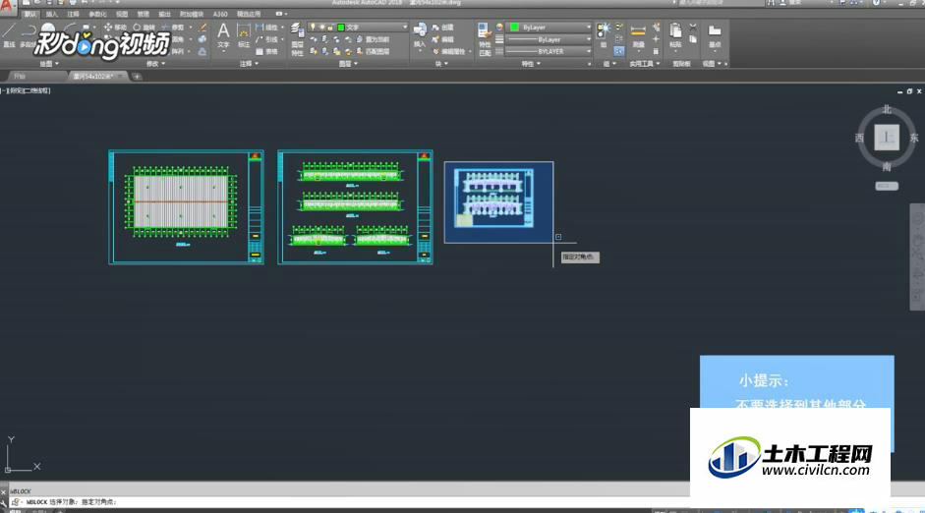The height and width of the screenshot is (513, 925).
Task: Switch to the Annotate (注释) ribbon tab
Action: (73, 14)
